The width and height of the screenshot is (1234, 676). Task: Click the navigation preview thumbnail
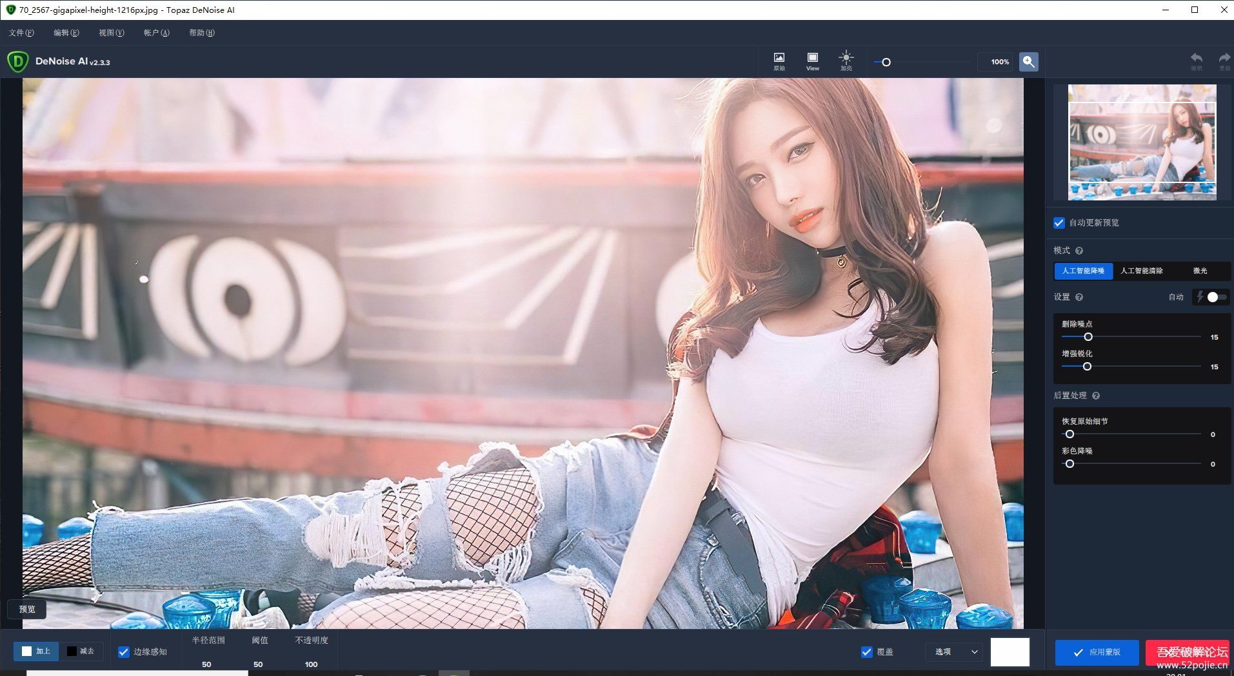point(1142,142)
